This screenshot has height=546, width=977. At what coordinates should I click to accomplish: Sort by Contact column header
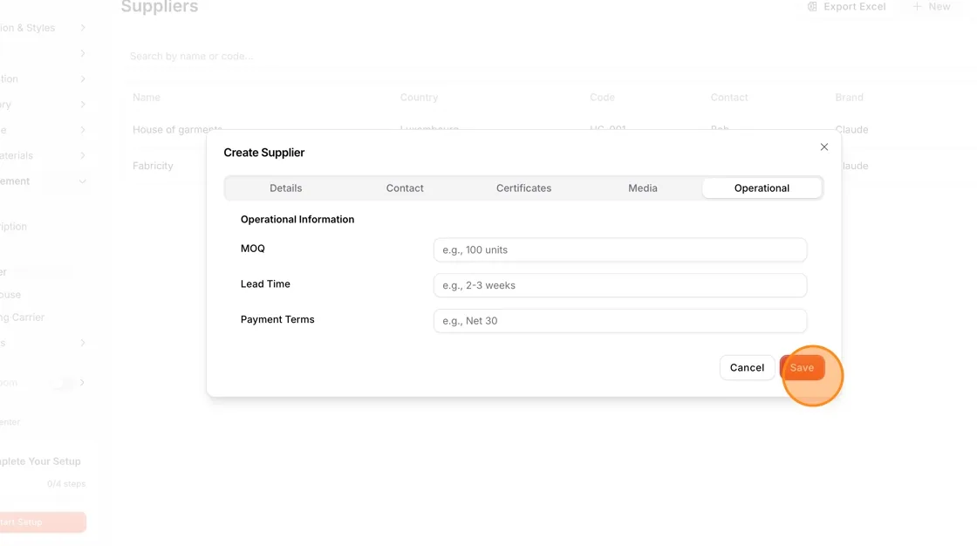[x=729, y=97]
